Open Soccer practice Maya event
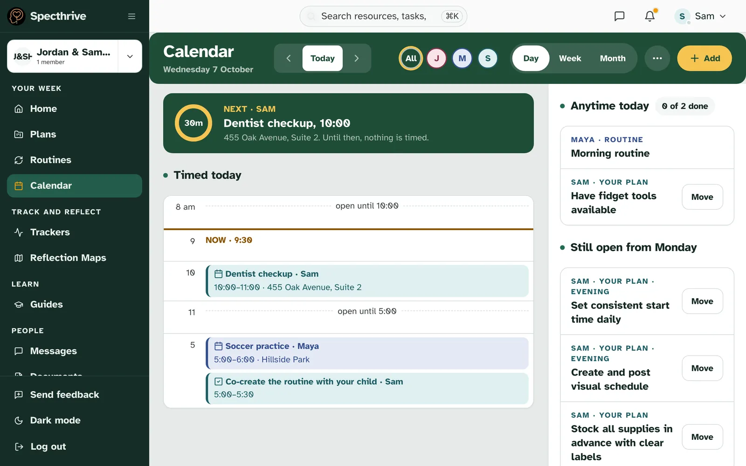This screenshot has height=466, width=746. pos(367,353)
